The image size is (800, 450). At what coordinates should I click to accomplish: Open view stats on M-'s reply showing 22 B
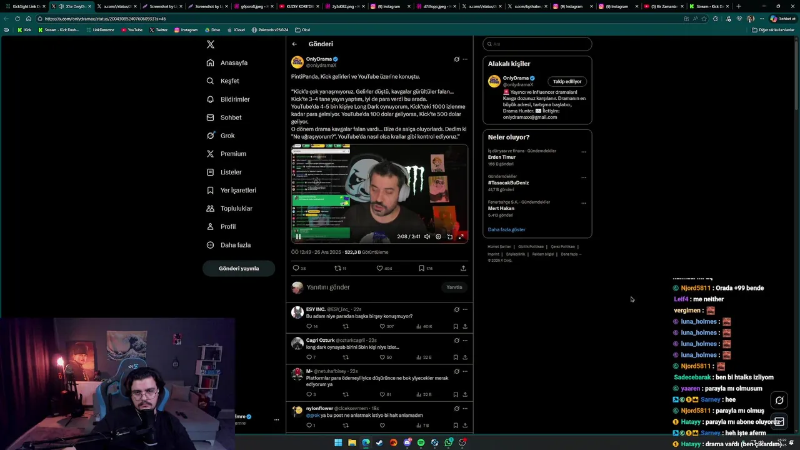(x=423, y=394)
